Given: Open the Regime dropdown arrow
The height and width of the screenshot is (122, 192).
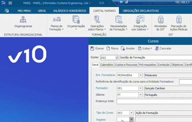Looking at the screenshot, I should [x=131, y=119].
